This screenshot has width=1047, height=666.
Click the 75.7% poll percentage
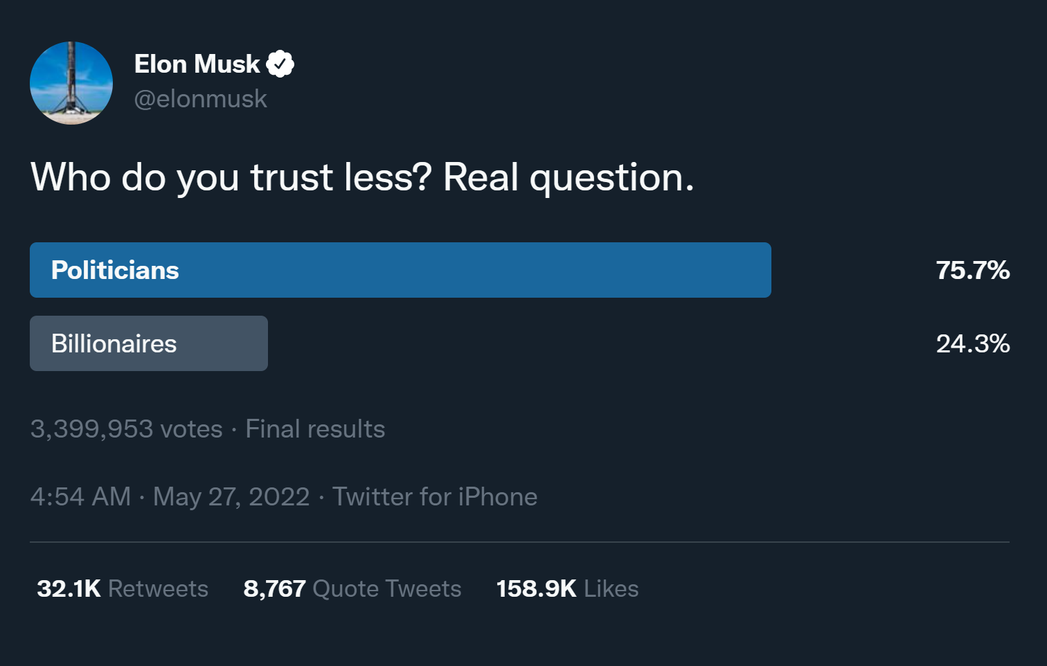(x=972, y=270)
